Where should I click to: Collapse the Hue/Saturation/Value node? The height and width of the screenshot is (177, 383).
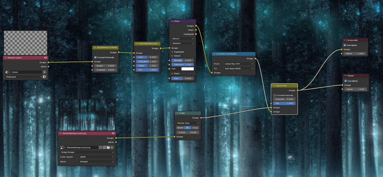click(x=137, y=43)
